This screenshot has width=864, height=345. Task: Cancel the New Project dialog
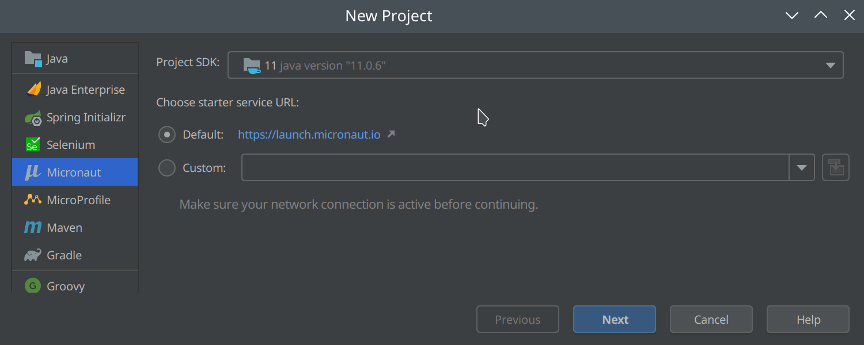711,319
